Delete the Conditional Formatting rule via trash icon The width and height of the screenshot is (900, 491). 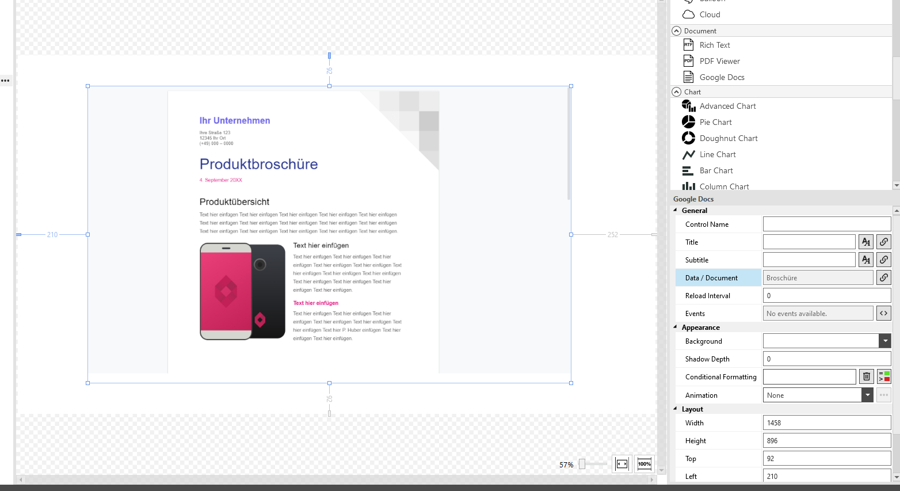click(x=866, y=377)
